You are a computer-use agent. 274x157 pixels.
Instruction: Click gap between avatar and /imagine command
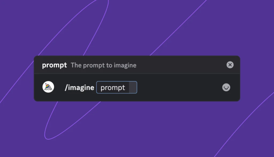(x=59, y=87)
